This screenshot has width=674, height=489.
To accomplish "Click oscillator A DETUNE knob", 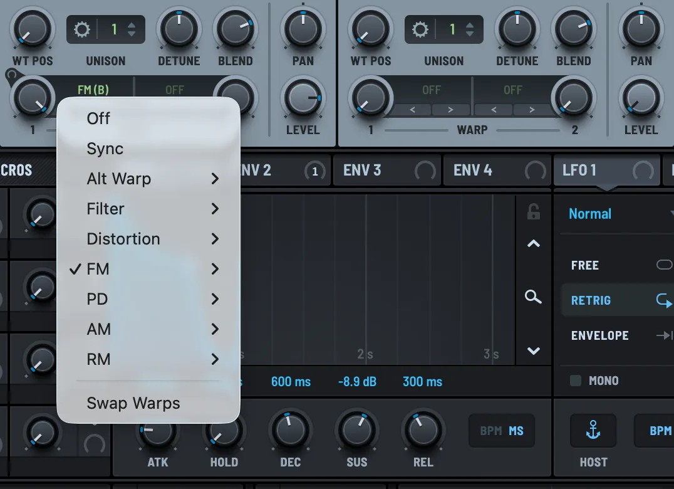I will point(179,29).
